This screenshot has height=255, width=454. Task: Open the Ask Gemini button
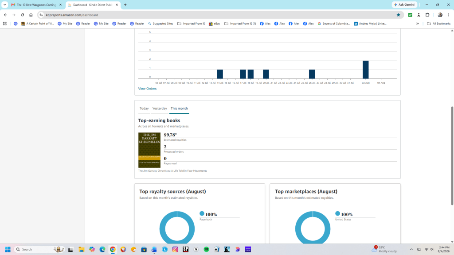coord(404,4)
